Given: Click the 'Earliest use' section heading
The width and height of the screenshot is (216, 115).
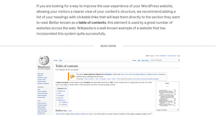Looking at the screenshot, I should pyautogui.click(x=61, y=110).
